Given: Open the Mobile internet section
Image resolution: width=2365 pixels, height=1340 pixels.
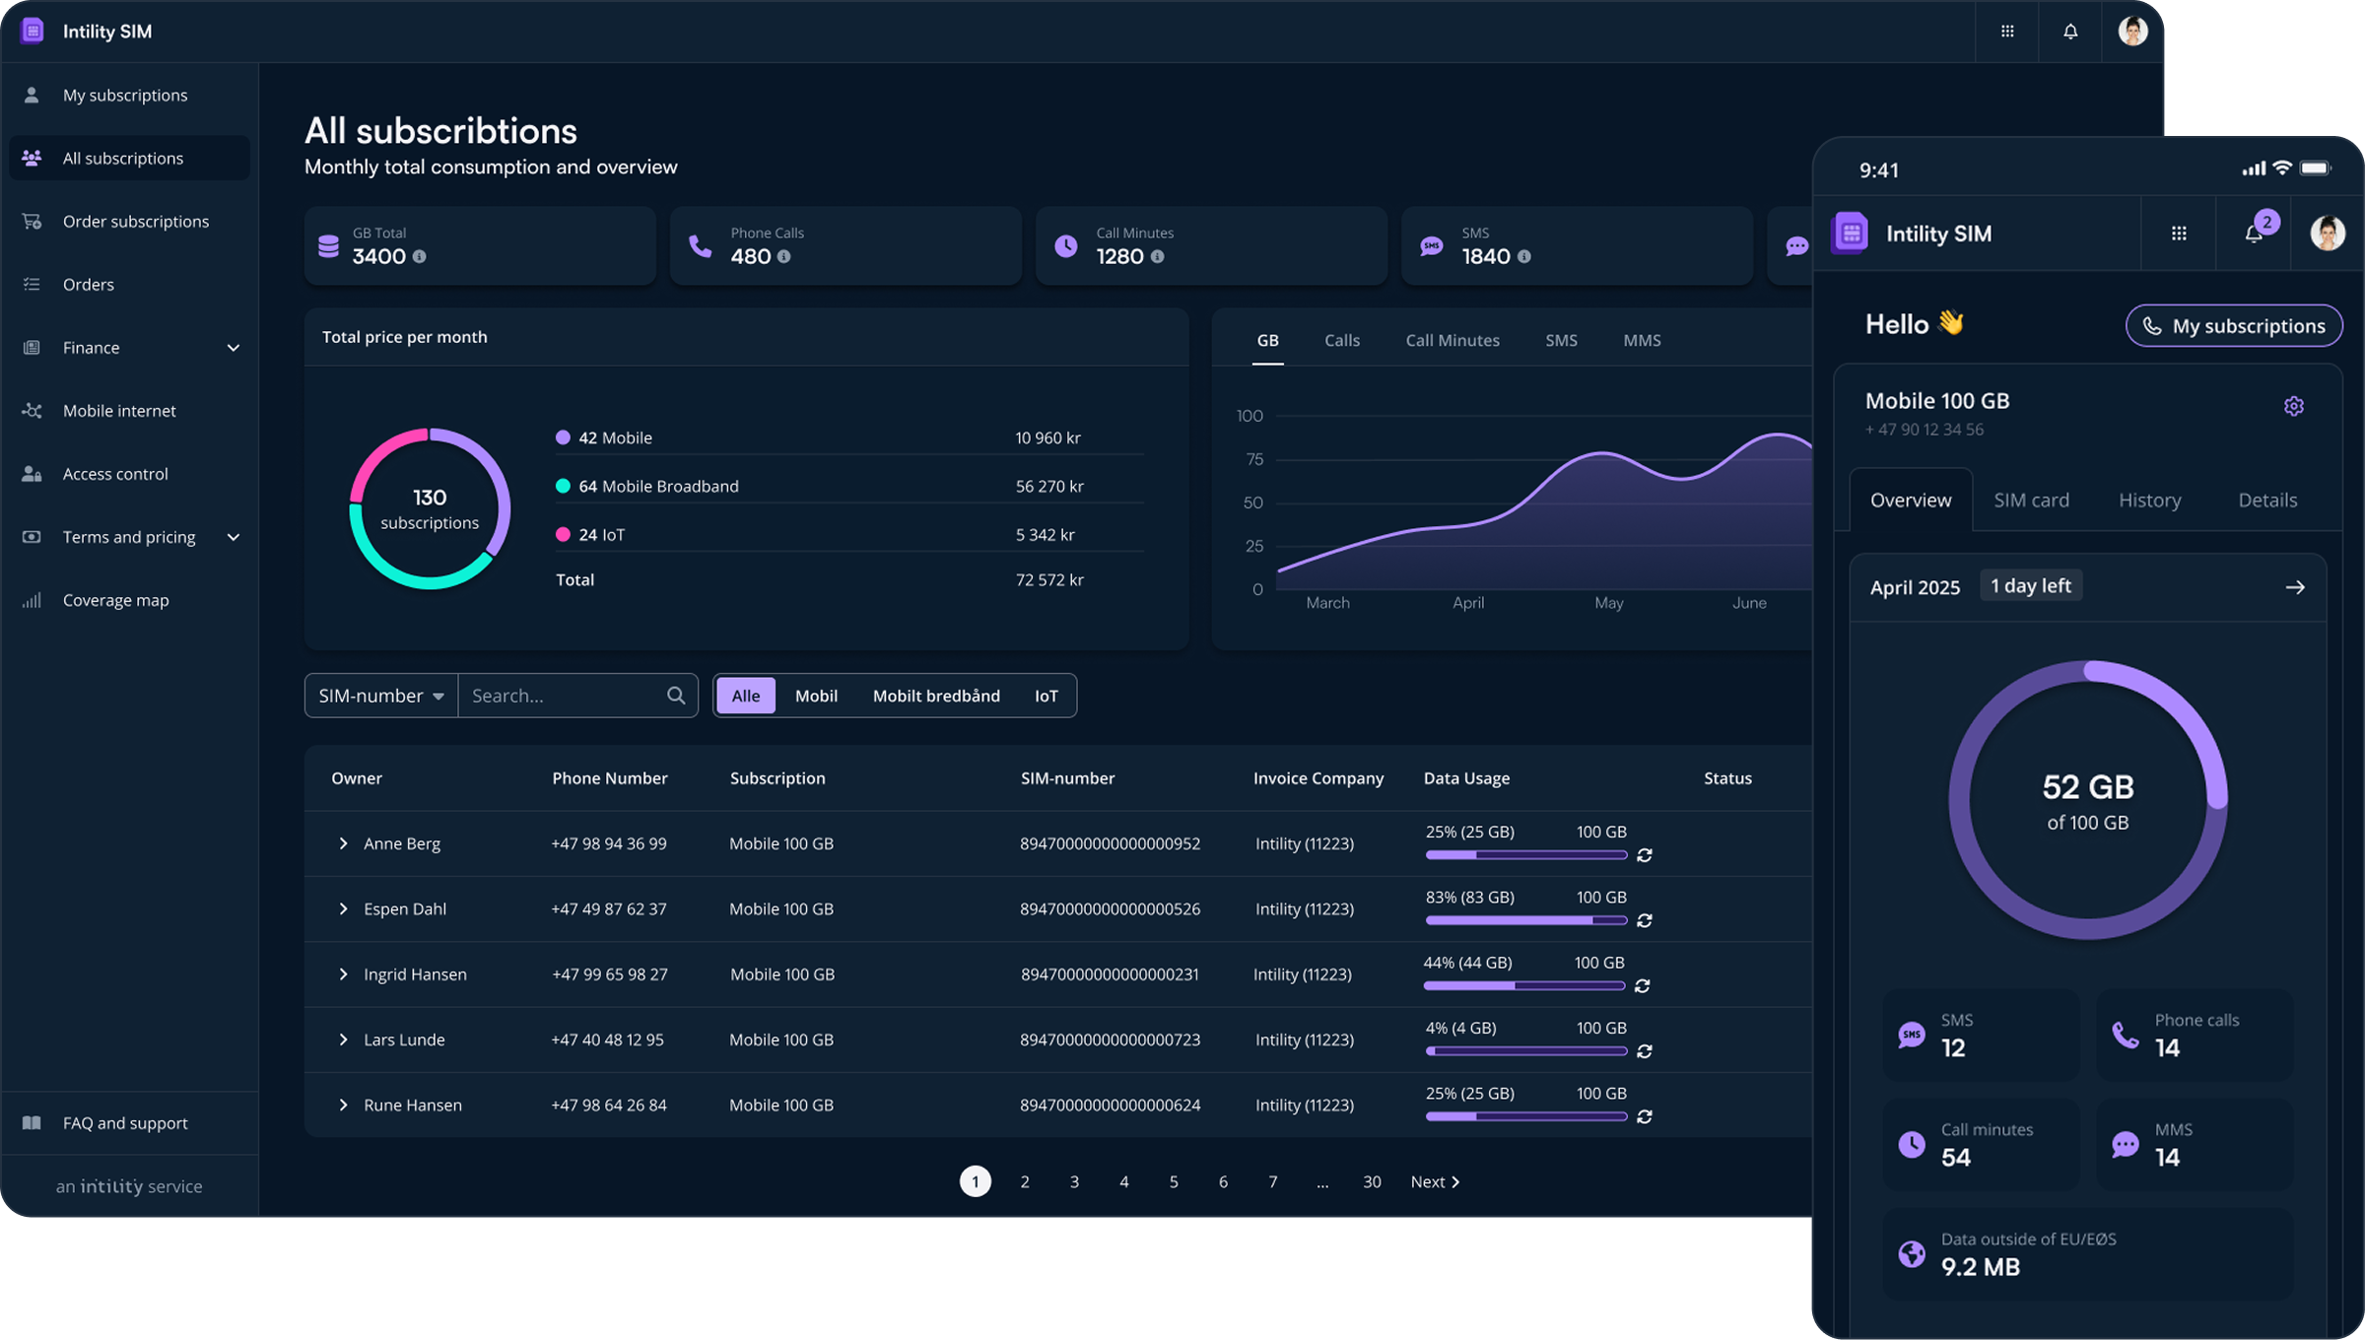Looking at the screenshot, I should (118, 410).
